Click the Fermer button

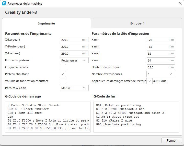(171, 140)
